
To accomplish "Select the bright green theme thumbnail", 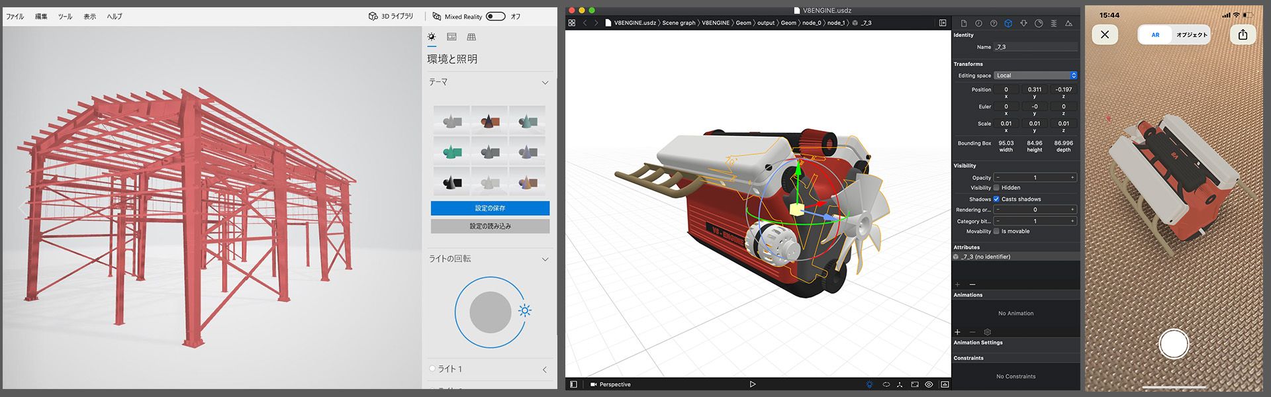I will pos(451,152).
